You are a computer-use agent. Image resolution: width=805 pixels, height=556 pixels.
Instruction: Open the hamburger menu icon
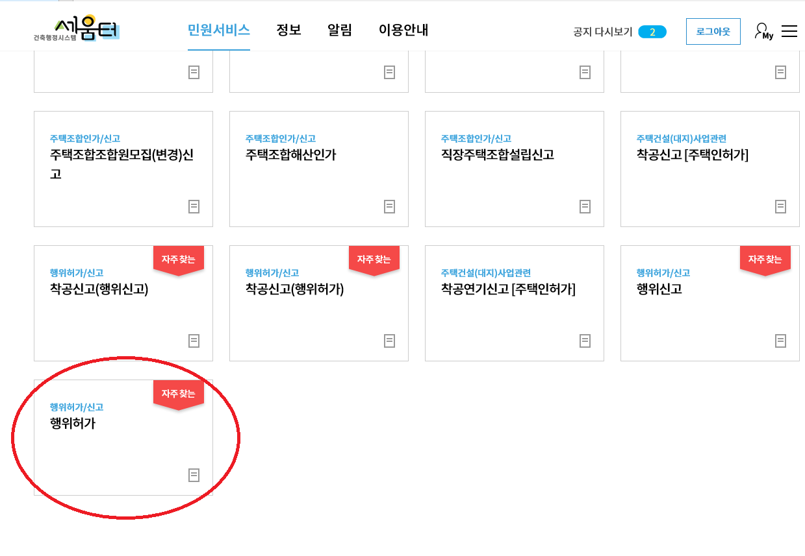[789, 31]
